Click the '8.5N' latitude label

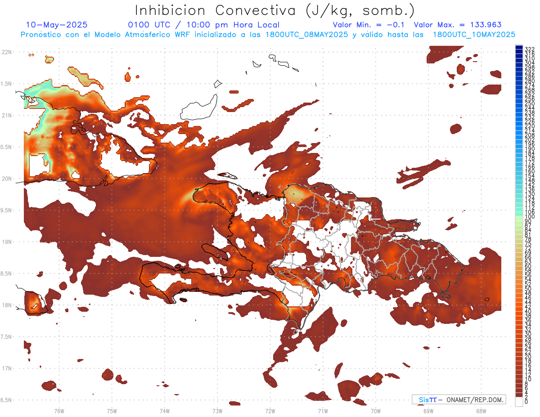(6, 274)
